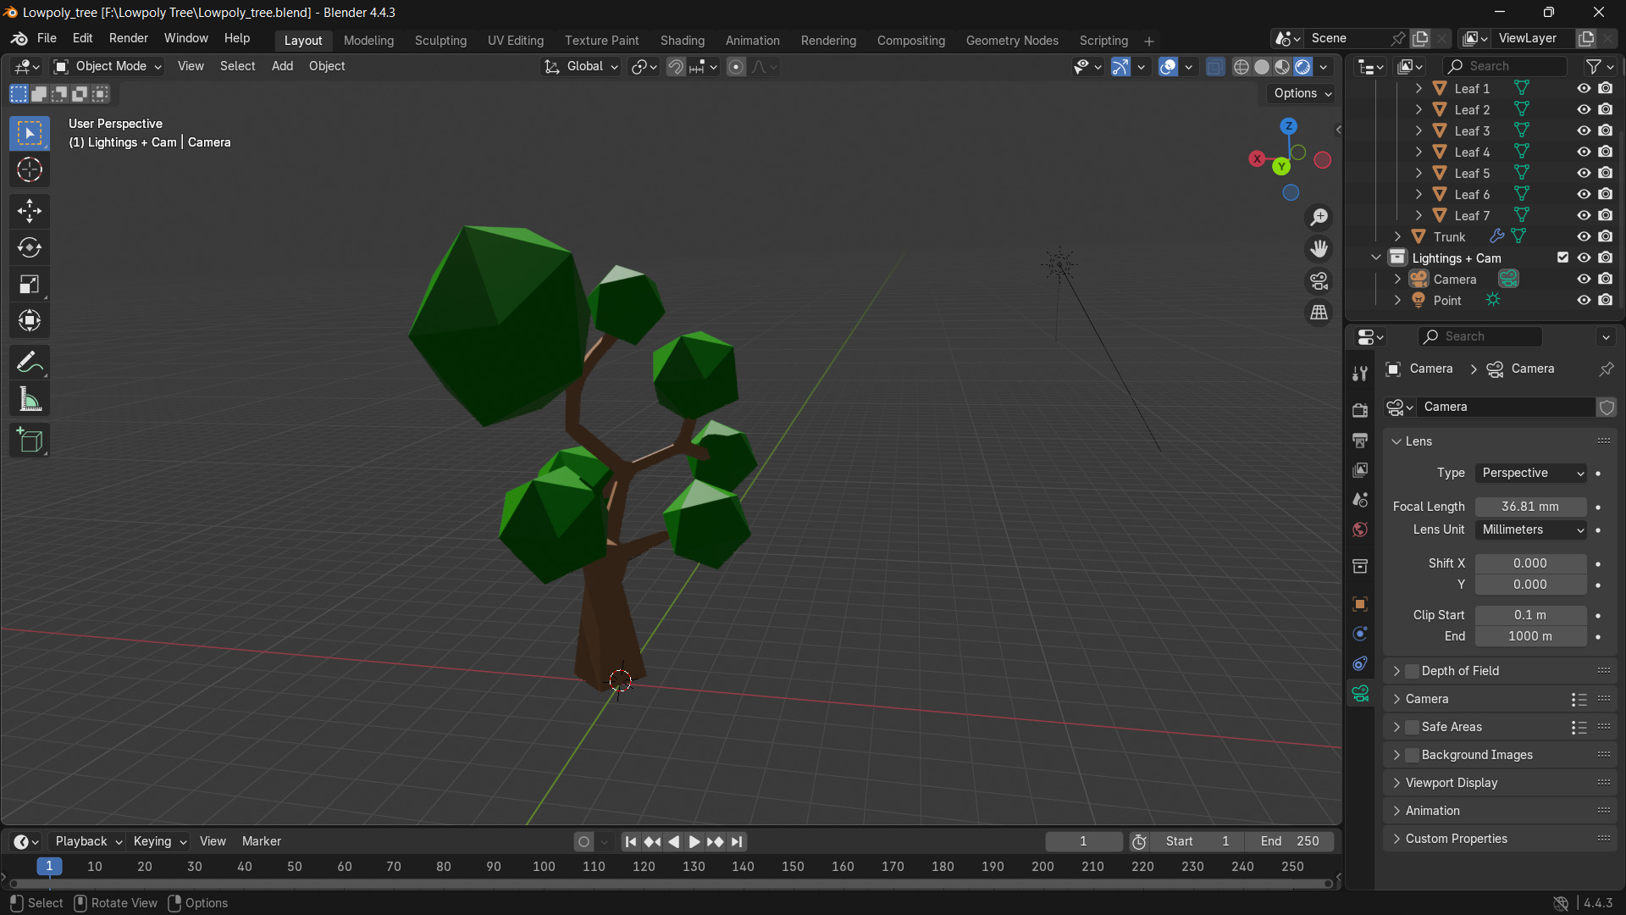The image size is (1626, 915).
Task: Switch perspective/orthographic grid icon
Action: pos(1319,313)
